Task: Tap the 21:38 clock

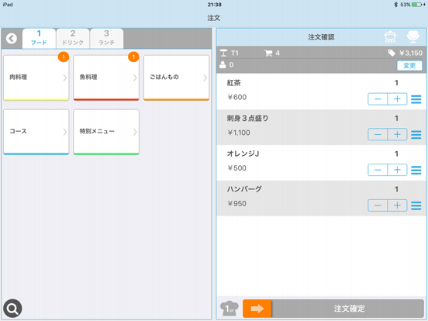Action: coord(214,5)
